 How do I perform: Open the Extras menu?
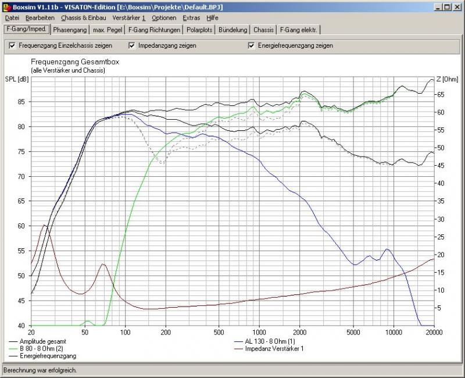(191, 18)
